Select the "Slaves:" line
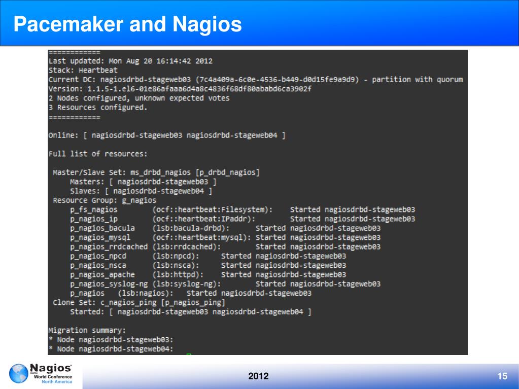This screenshot has width=519, height=389. click(141, 191)
